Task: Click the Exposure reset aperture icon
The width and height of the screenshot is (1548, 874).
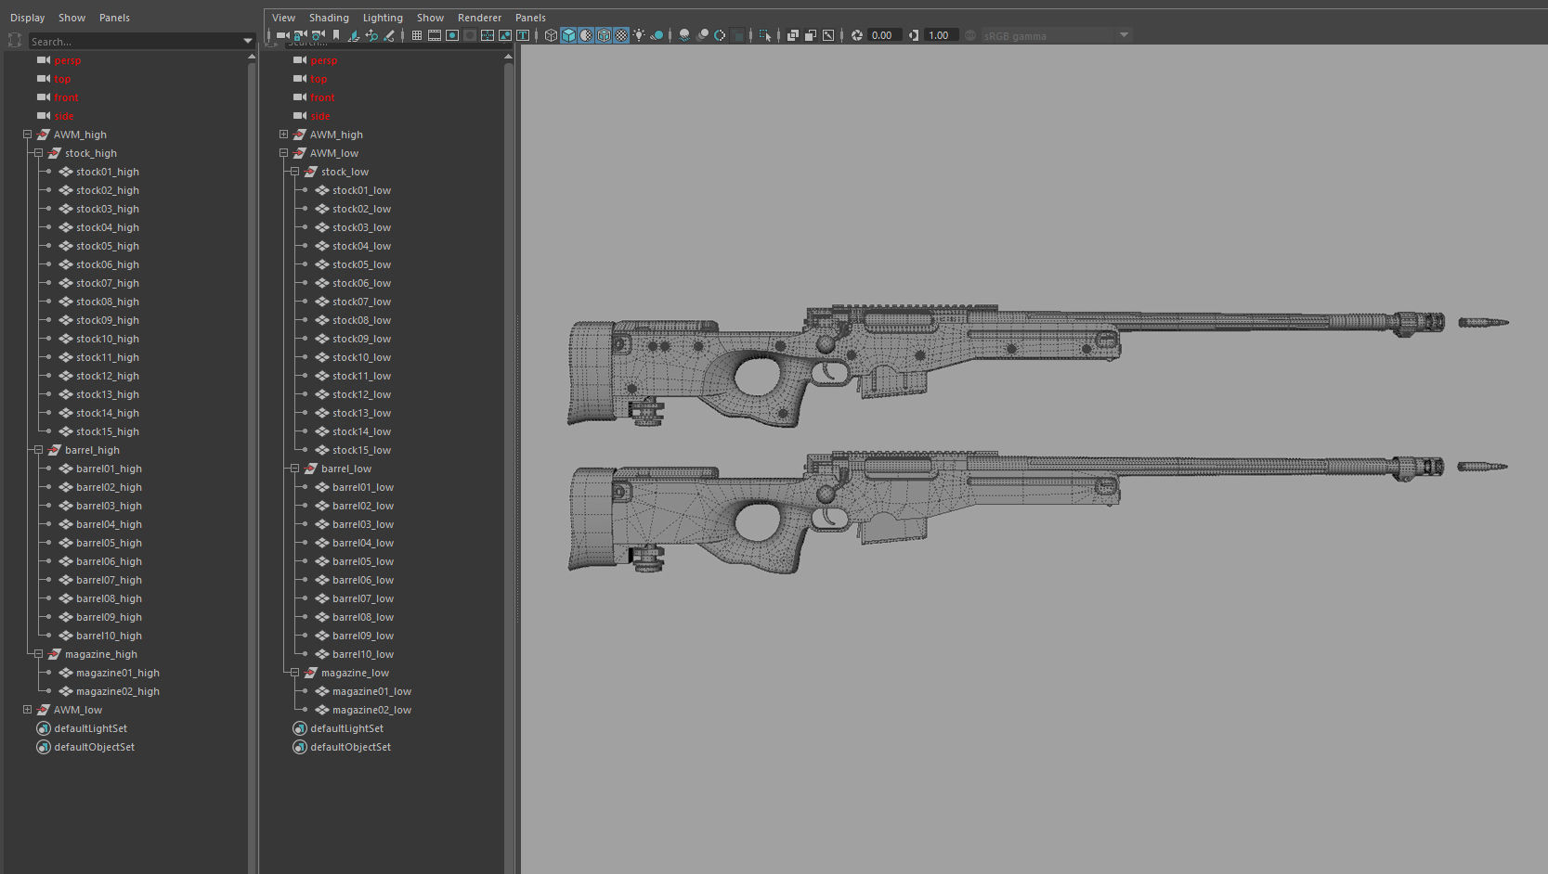Action: (x=857, y=35)
